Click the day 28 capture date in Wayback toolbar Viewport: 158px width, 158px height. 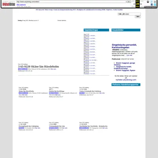(137, 4)
